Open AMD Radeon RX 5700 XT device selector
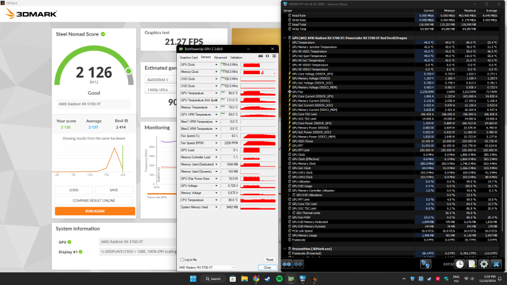 coord(207,267)
